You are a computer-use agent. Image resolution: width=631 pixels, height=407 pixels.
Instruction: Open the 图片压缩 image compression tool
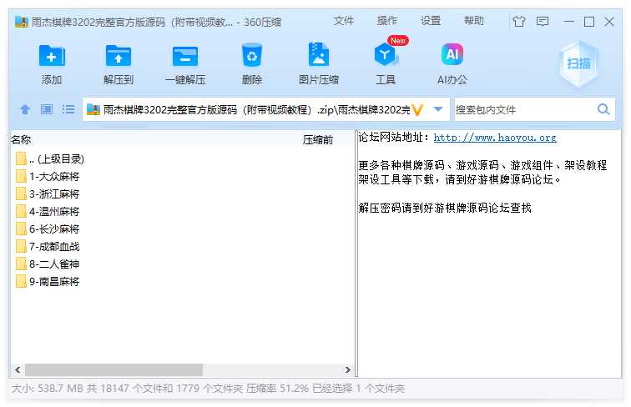coord(319,54)
